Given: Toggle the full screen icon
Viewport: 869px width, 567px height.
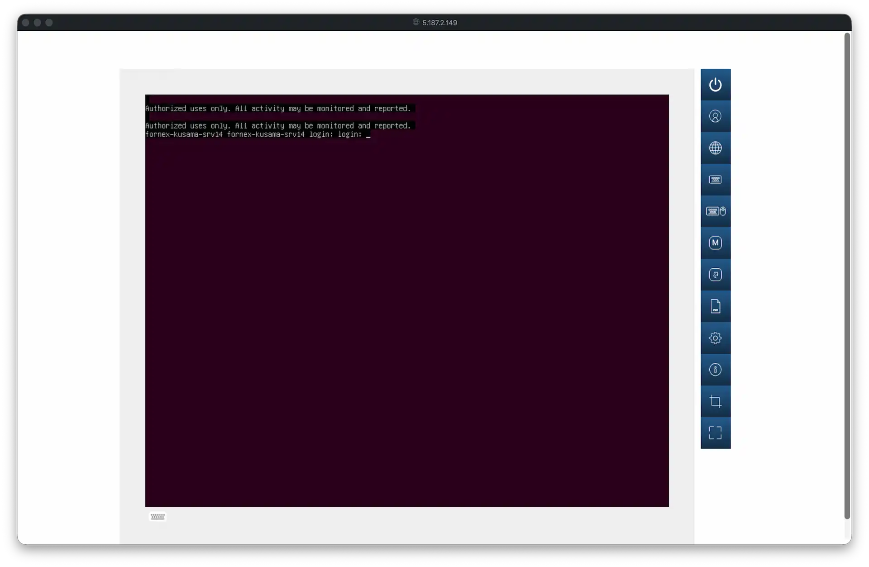Looking at the screenshot, I should pos(715,433).
